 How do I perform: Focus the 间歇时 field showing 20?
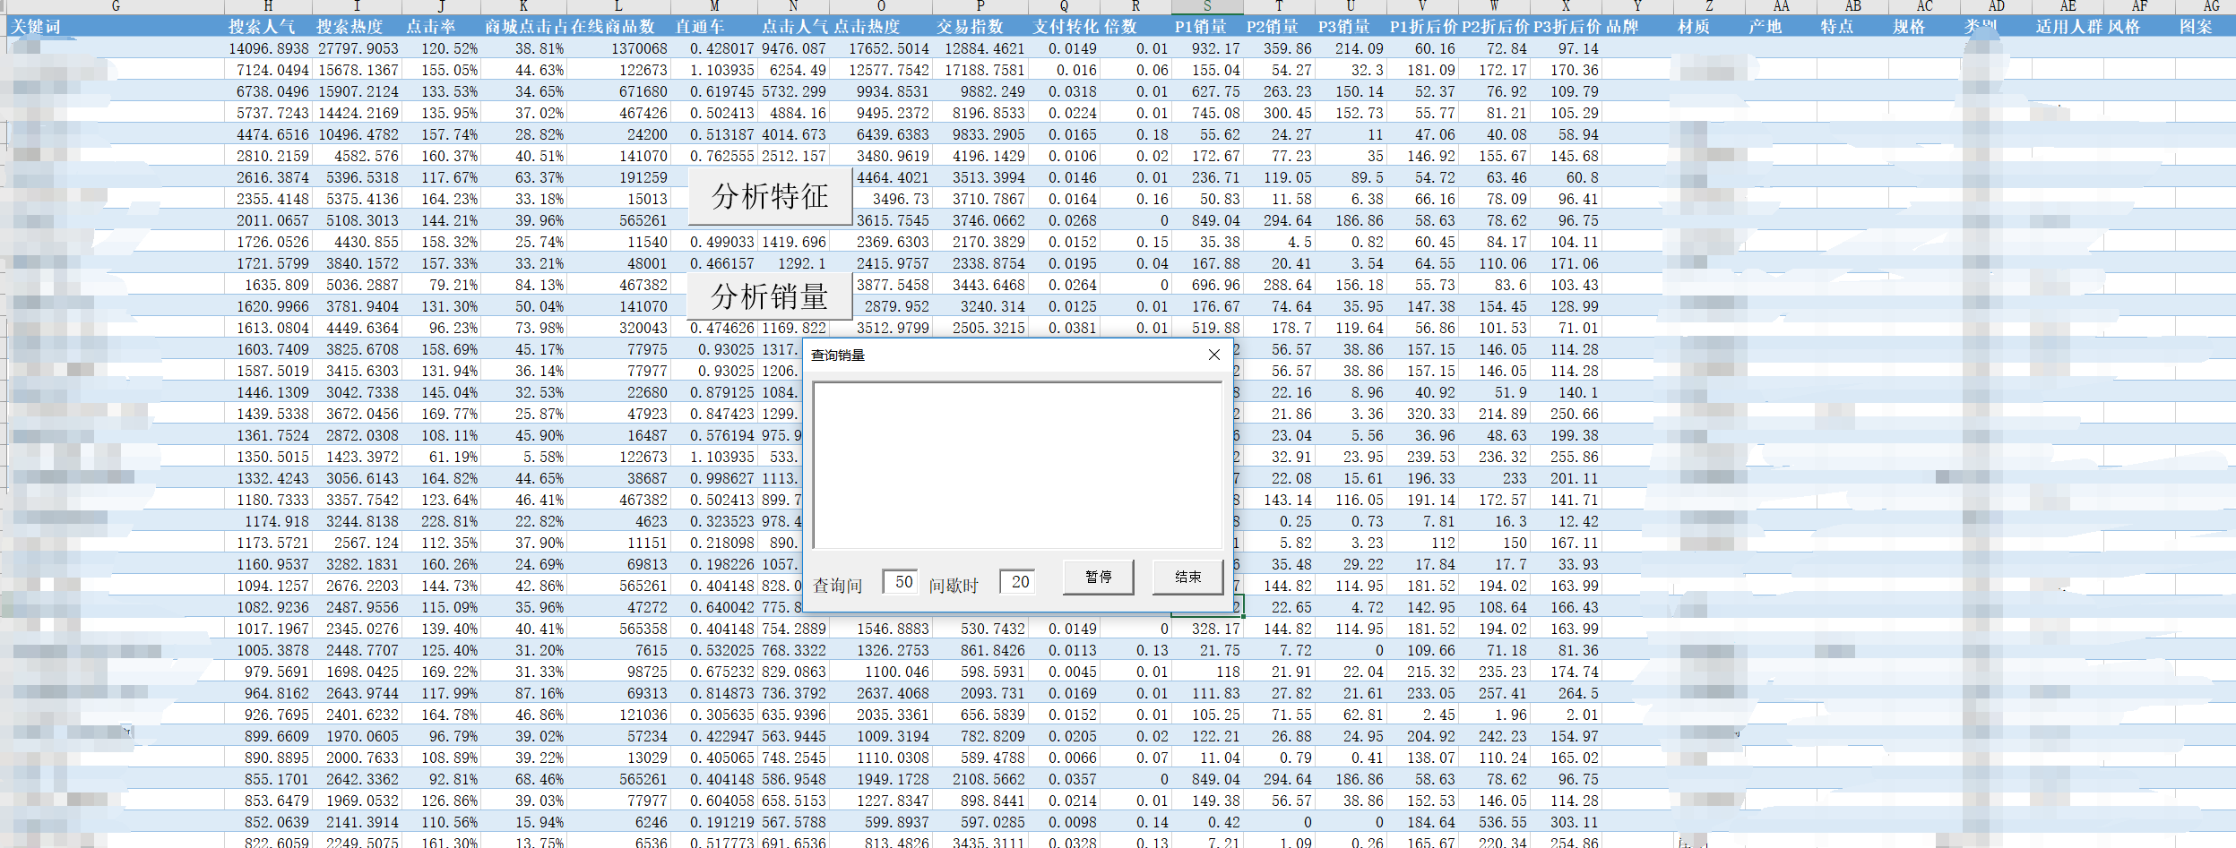1017,582
